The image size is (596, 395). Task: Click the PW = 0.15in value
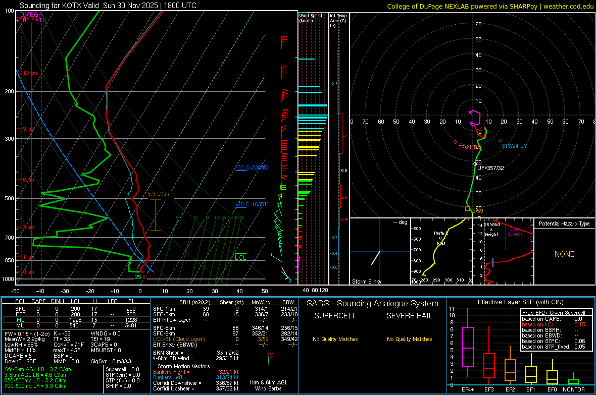tap(26, 334)
